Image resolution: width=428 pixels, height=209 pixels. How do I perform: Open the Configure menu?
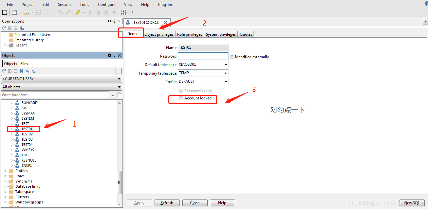[106, 5]
